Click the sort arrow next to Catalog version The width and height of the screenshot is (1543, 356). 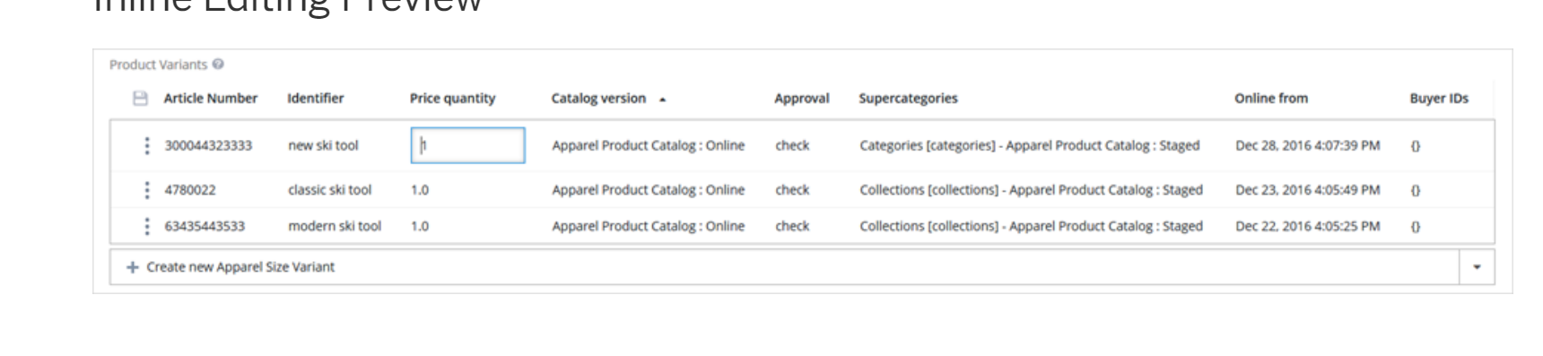pos(662,100)
